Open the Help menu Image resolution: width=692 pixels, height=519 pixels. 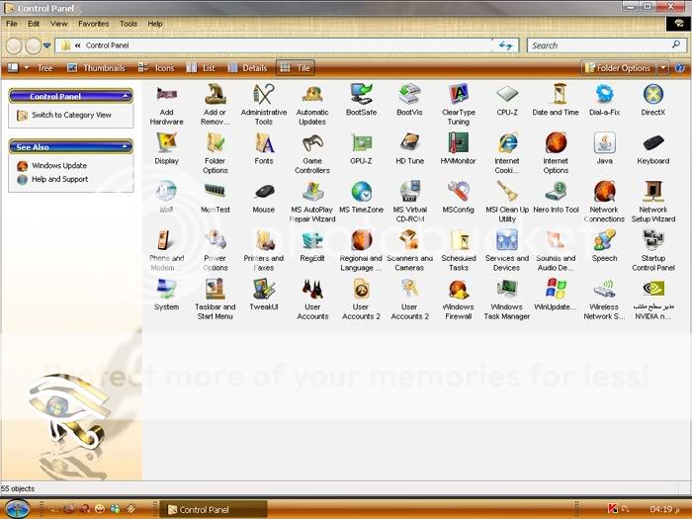[x=155, y=24]
